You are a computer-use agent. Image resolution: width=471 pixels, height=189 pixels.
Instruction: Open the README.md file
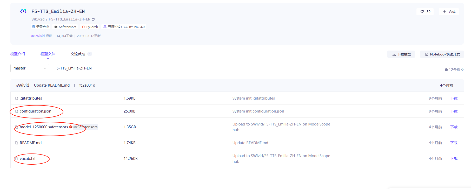click(x=31, y=143)
